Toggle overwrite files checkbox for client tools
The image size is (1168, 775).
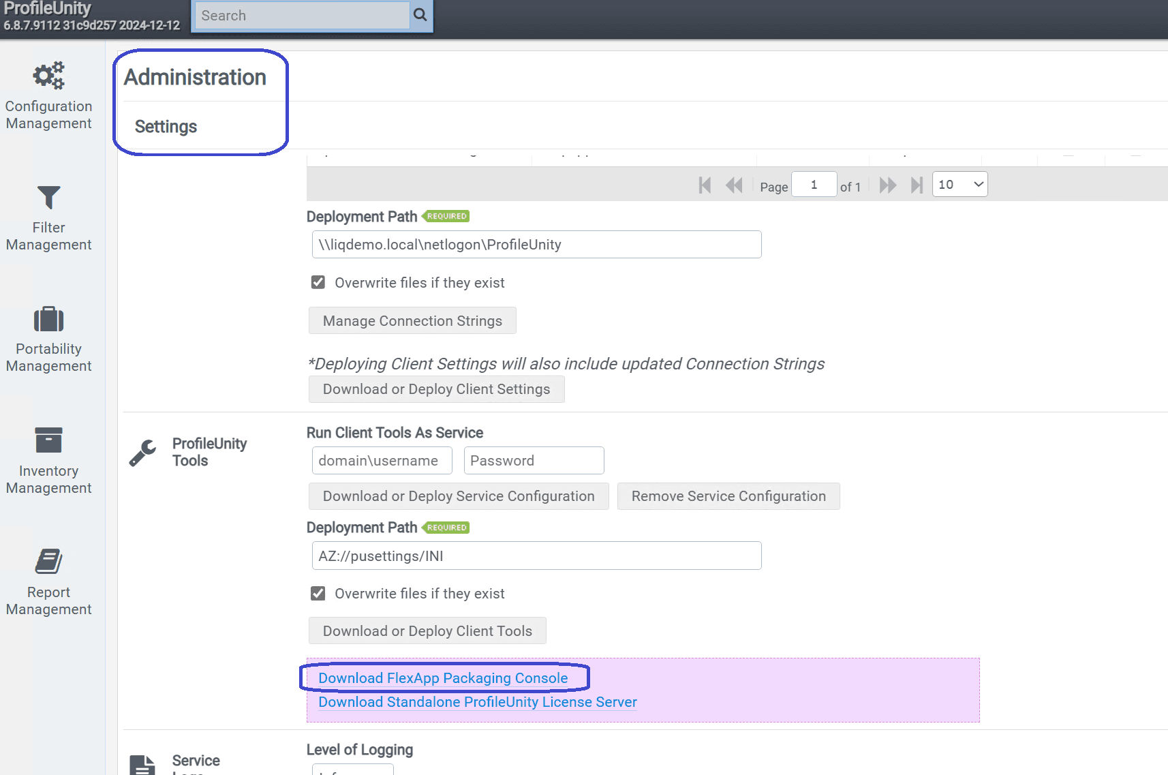point(318,593)
